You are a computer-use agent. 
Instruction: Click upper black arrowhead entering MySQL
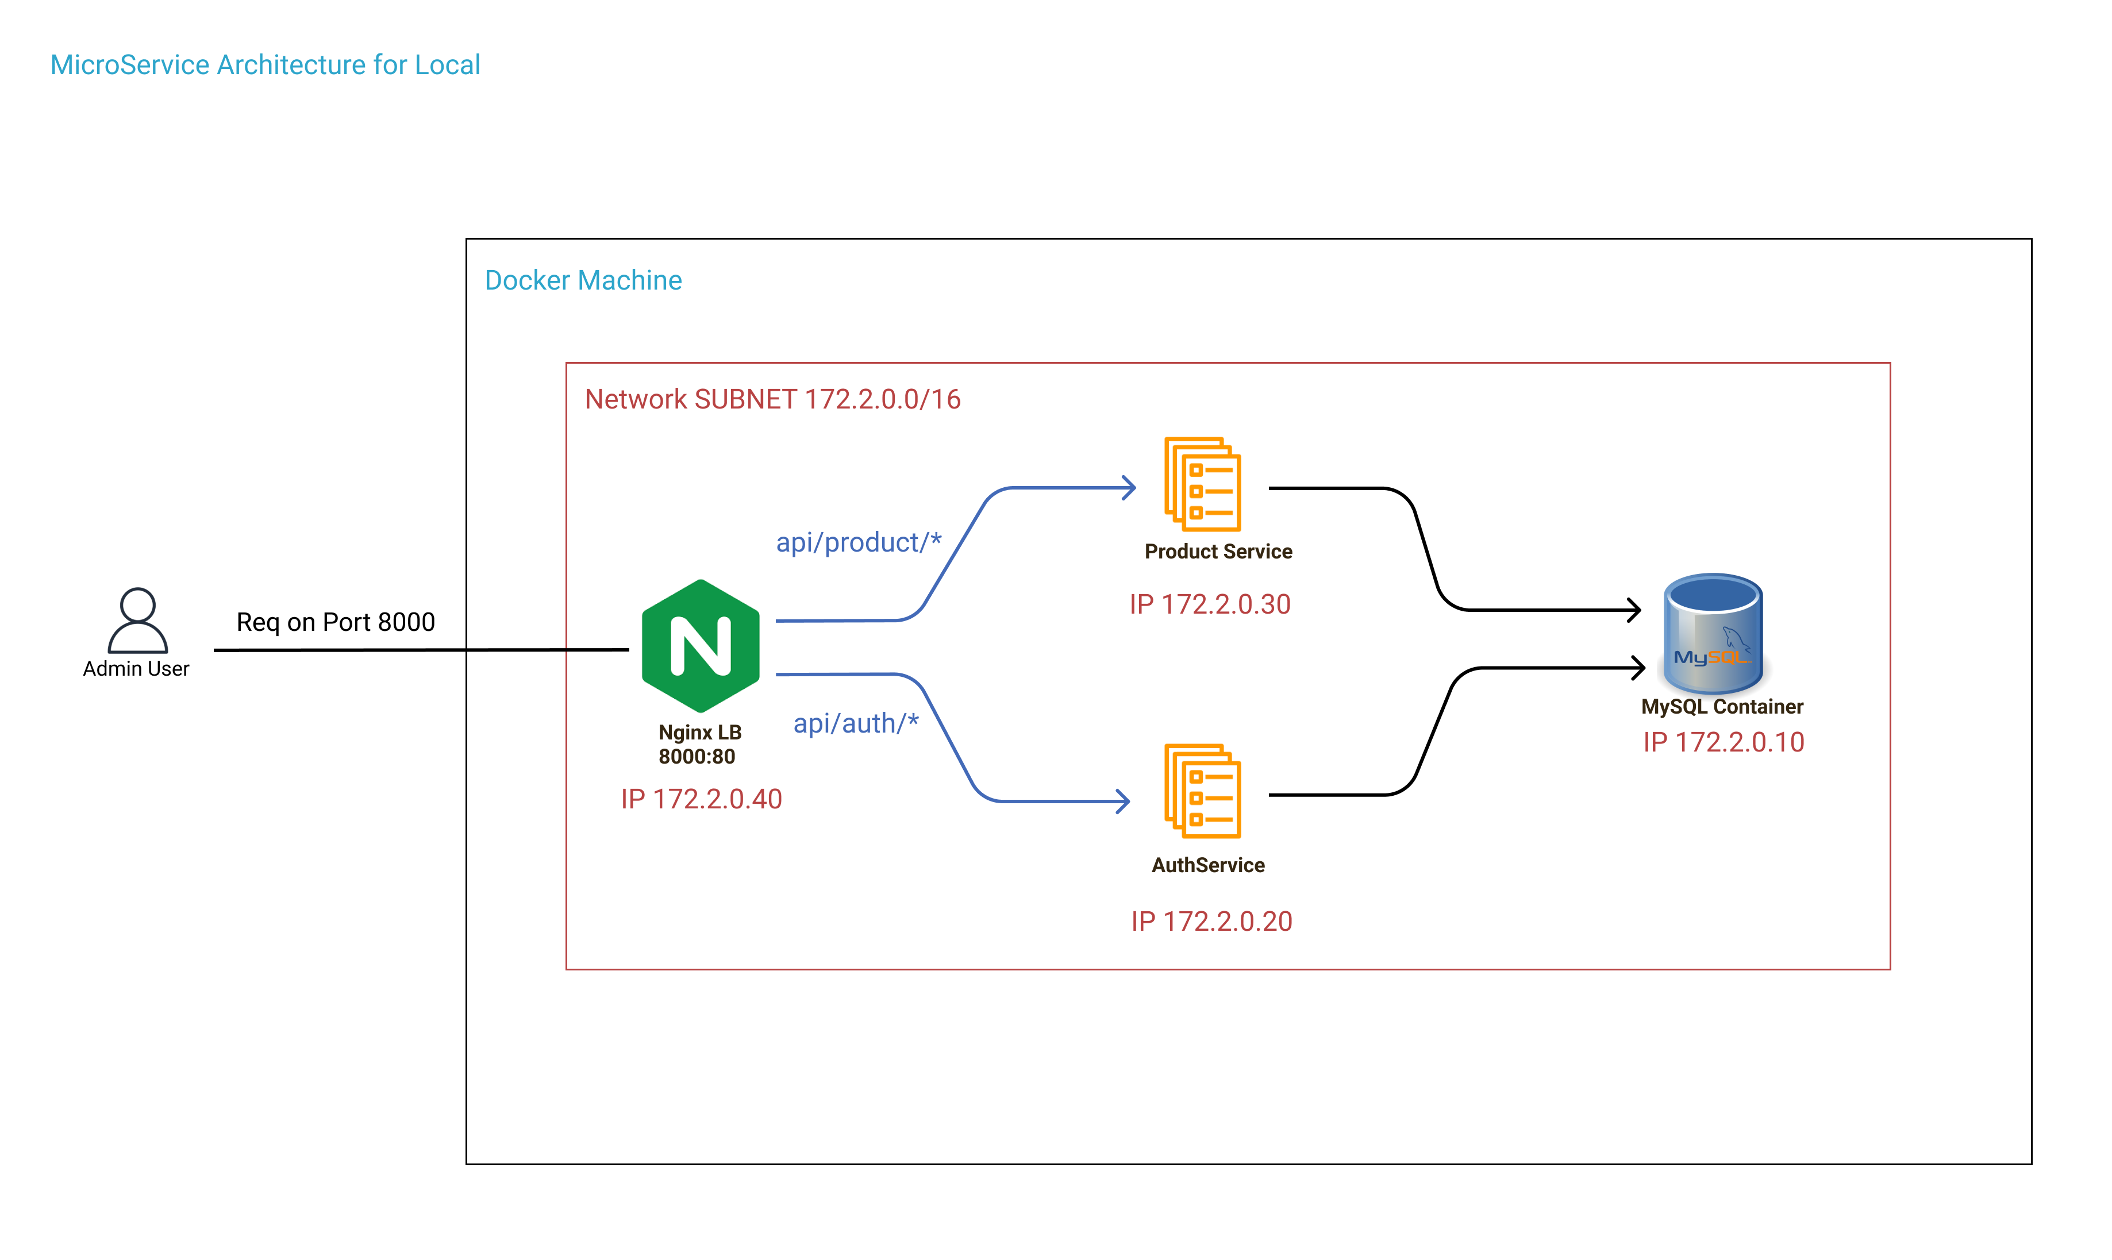pyautogui.click(x=1635, y=610)
